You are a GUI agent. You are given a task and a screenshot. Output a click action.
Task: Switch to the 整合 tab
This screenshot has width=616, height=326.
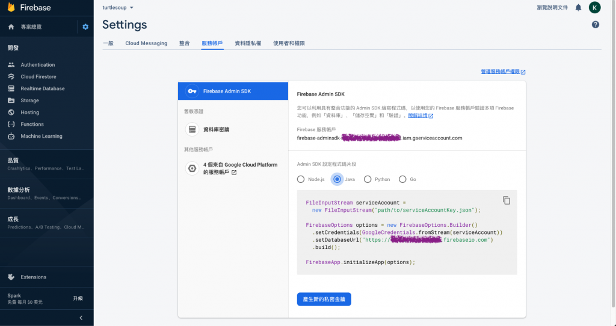[x=184, y=43]
